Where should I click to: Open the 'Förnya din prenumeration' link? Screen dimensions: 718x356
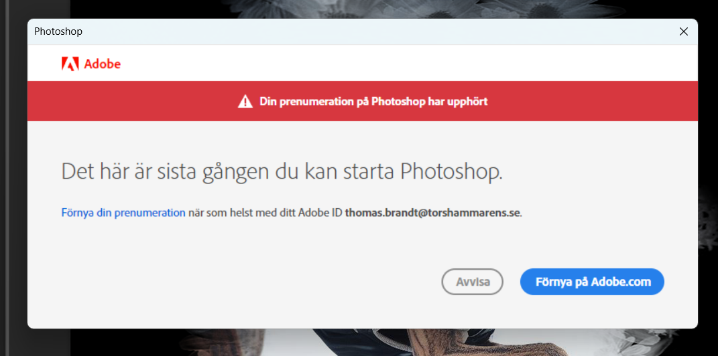pyautogui.click(x=123, y=213)
